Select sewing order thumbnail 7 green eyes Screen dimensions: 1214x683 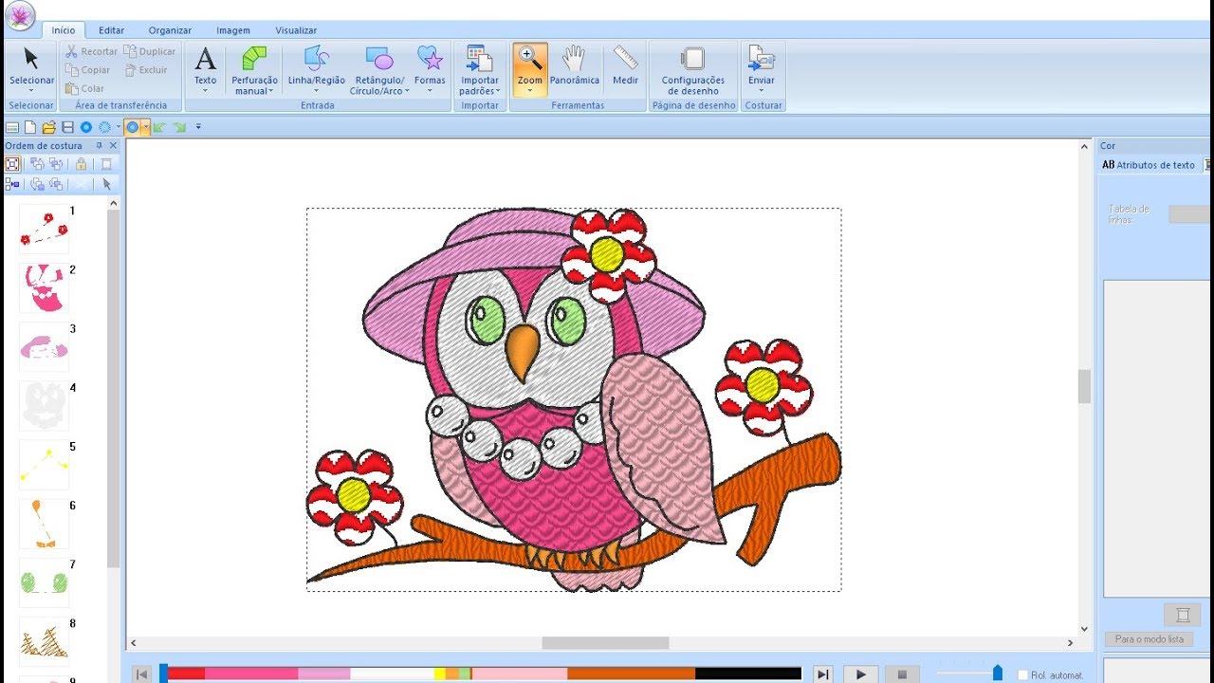click(x=44, y=582)
